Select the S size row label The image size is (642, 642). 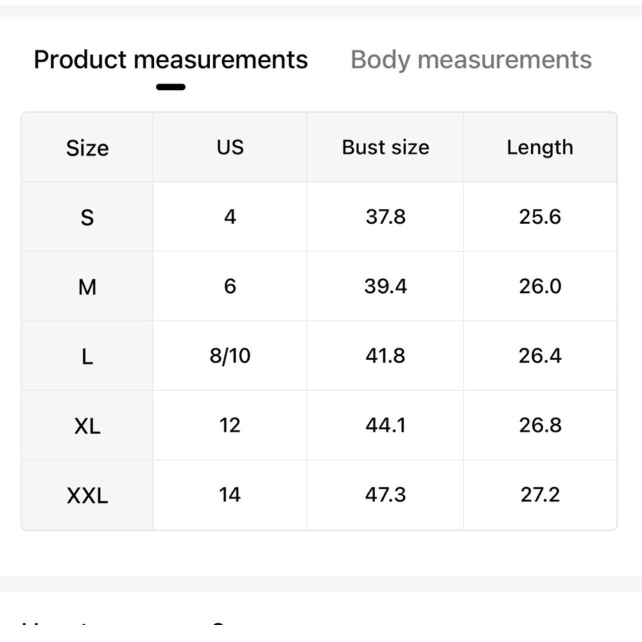point(87,217)
